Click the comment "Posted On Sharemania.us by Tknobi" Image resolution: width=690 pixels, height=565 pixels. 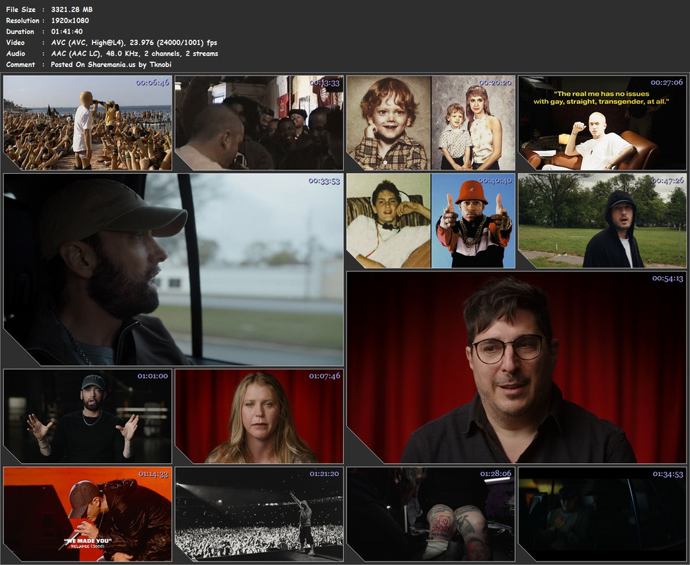point(112,64)
